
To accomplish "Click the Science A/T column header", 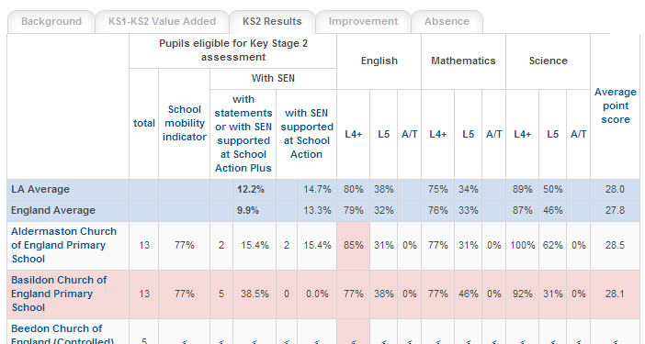I will 578,134.
